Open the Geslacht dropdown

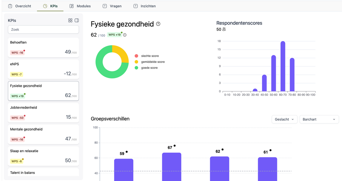284,119
